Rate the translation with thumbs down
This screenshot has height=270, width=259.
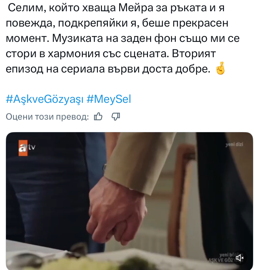click(x=116, y=117)
